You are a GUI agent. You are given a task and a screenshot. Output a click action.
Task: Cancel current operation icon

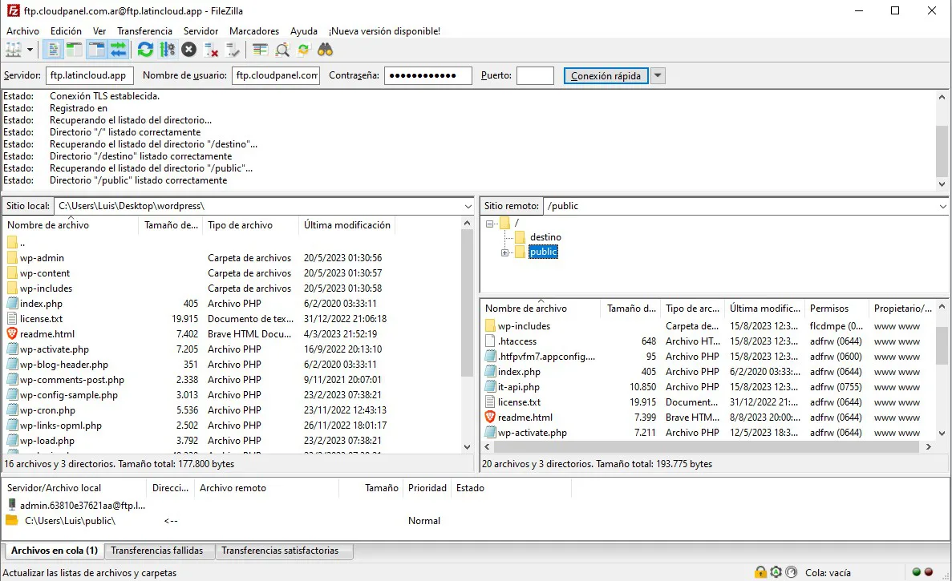point(188,50)
